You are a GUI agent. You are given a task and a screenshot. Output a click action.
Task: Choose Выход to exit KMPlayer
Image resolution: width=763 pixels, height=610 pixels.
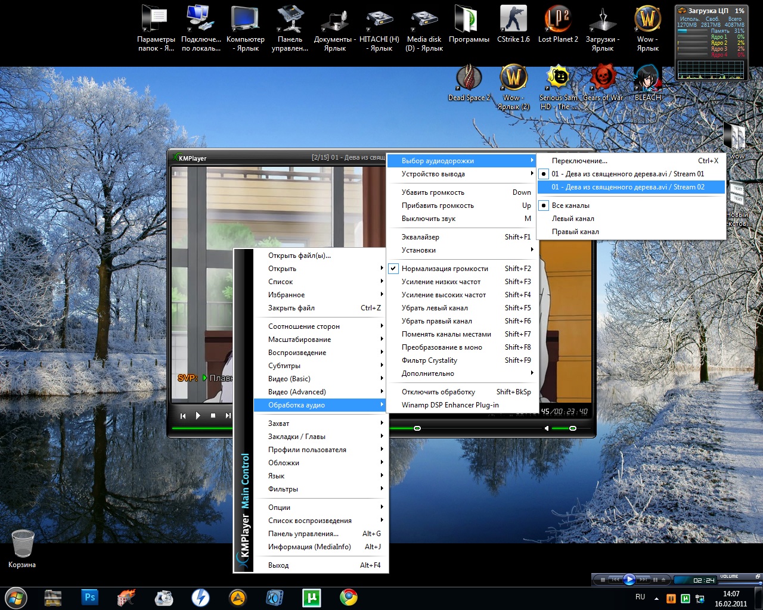pyautogui.click(x=278, y=565)
